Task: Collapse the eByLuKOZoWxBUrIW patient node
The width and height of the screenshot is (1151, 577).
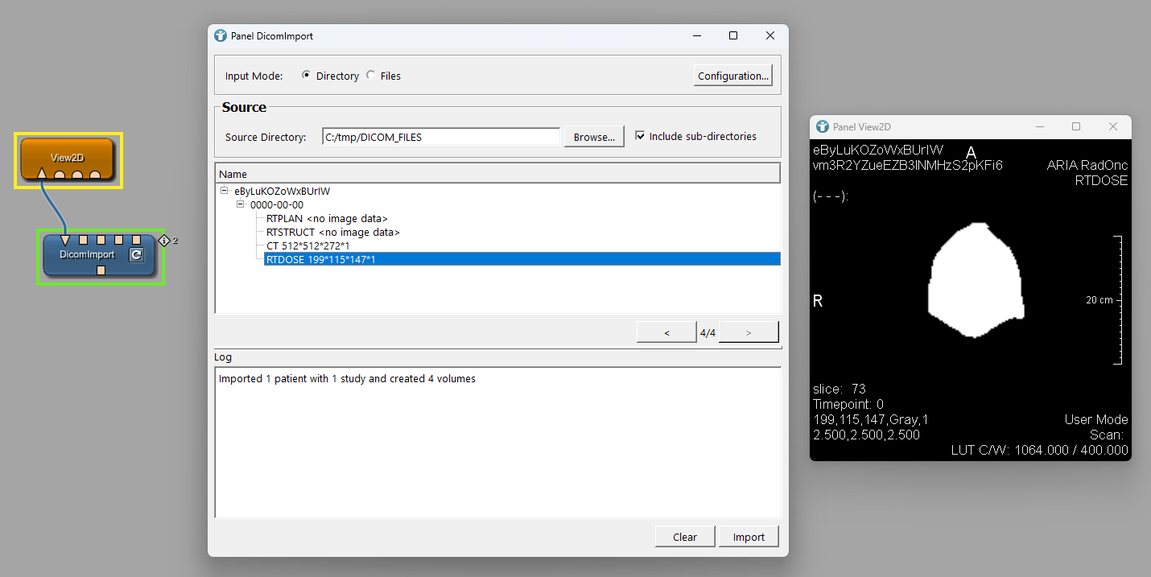Action: [225, 192]
